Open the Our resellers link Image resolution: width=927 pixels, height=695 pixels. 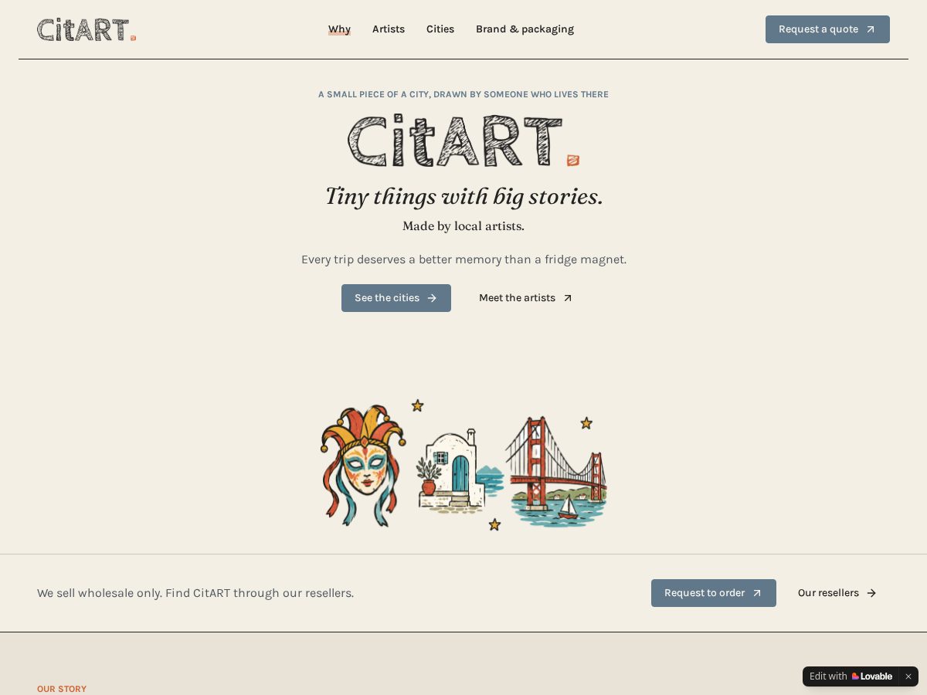(x=837, y=593)
